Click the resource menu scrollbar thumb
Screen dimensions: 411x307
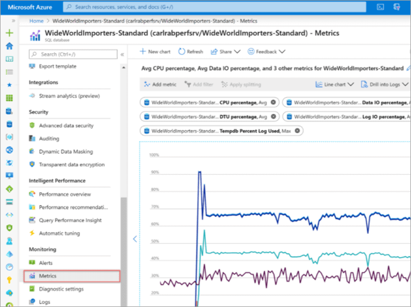tap(124, 251)
